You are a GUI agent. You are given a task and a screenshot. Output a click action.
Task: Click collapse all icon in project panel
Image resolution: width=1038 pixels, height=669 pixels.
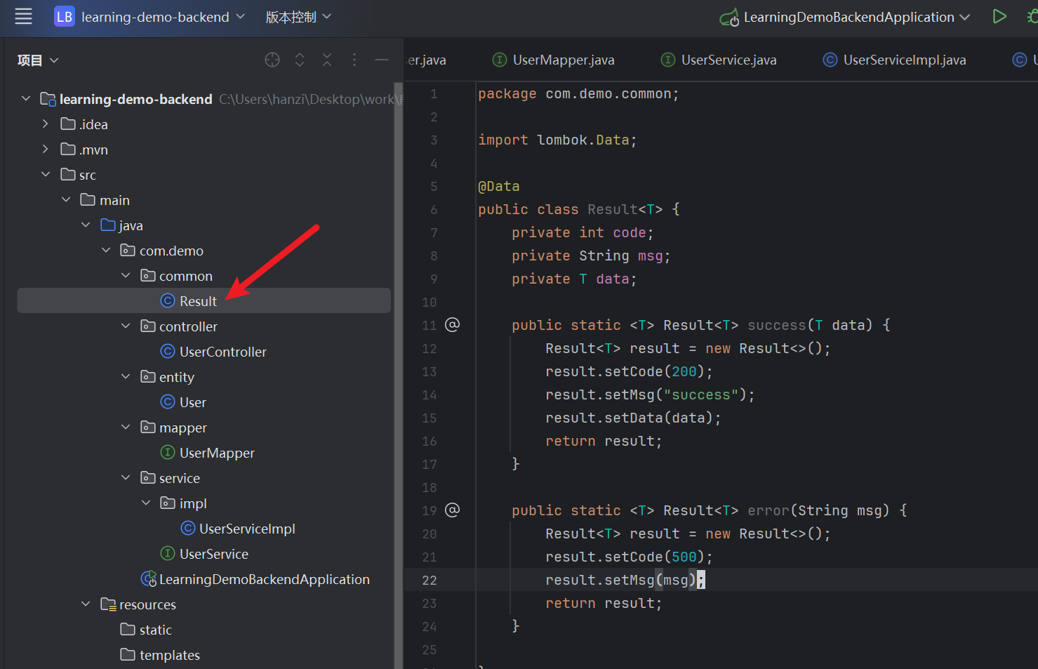(327, 60)
